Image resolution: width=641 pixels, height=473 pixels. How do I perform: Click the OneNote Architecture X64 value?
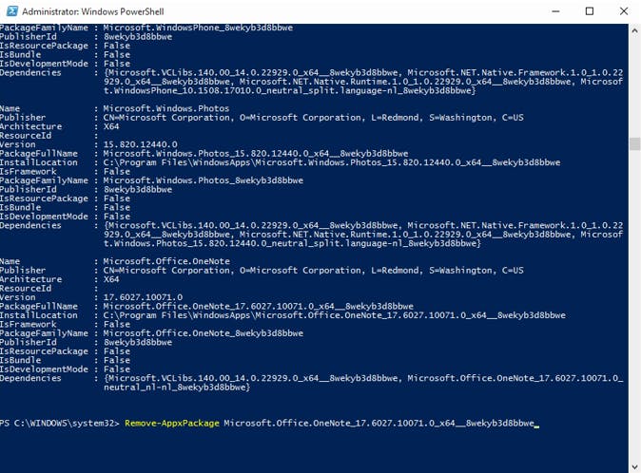(111, 279)
